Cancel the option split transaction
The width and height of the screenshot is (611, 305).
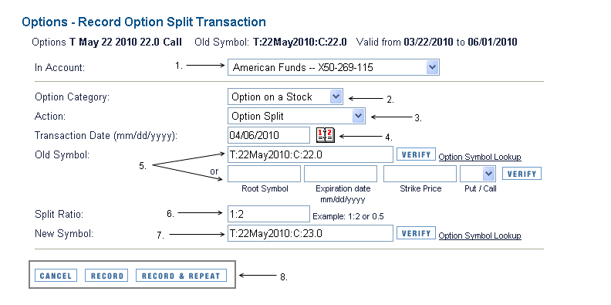56,276
